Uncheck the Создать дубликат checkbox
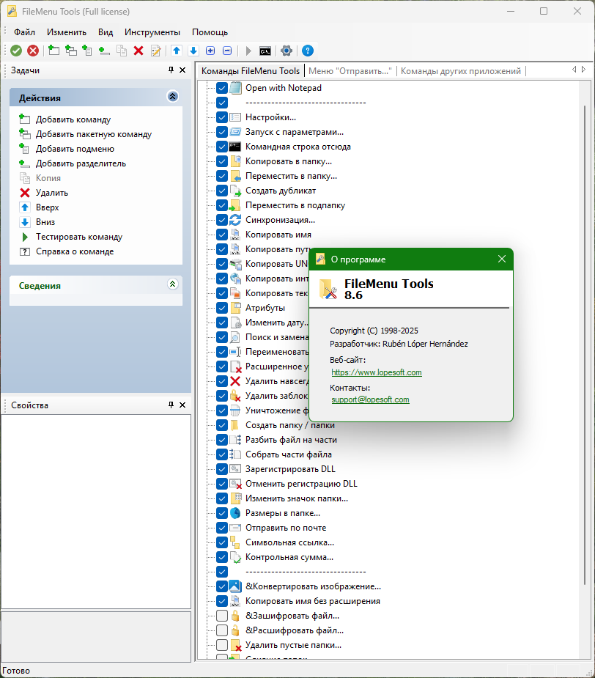Viewport: 595px width, 678px height. point(222,191)
